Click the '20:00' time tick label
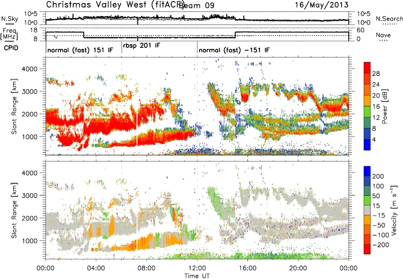 (x=298, y=268)
